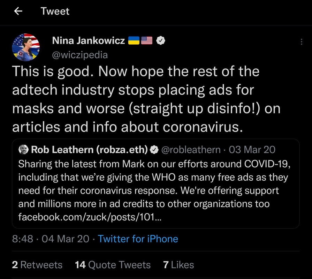Open the facebook.com/zuck/posts link

90,217
